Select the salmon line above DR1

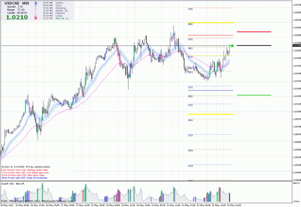coord(210,35)
